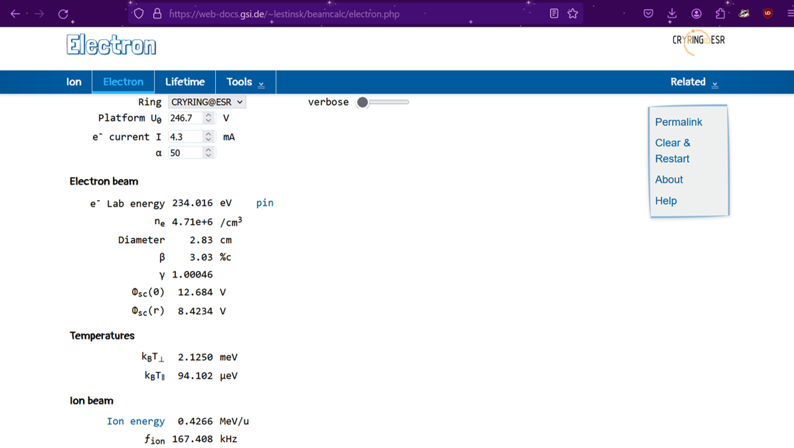Expand the Tools menu
The height and width of the screenshot is (448, 794).
coord(246,82)
